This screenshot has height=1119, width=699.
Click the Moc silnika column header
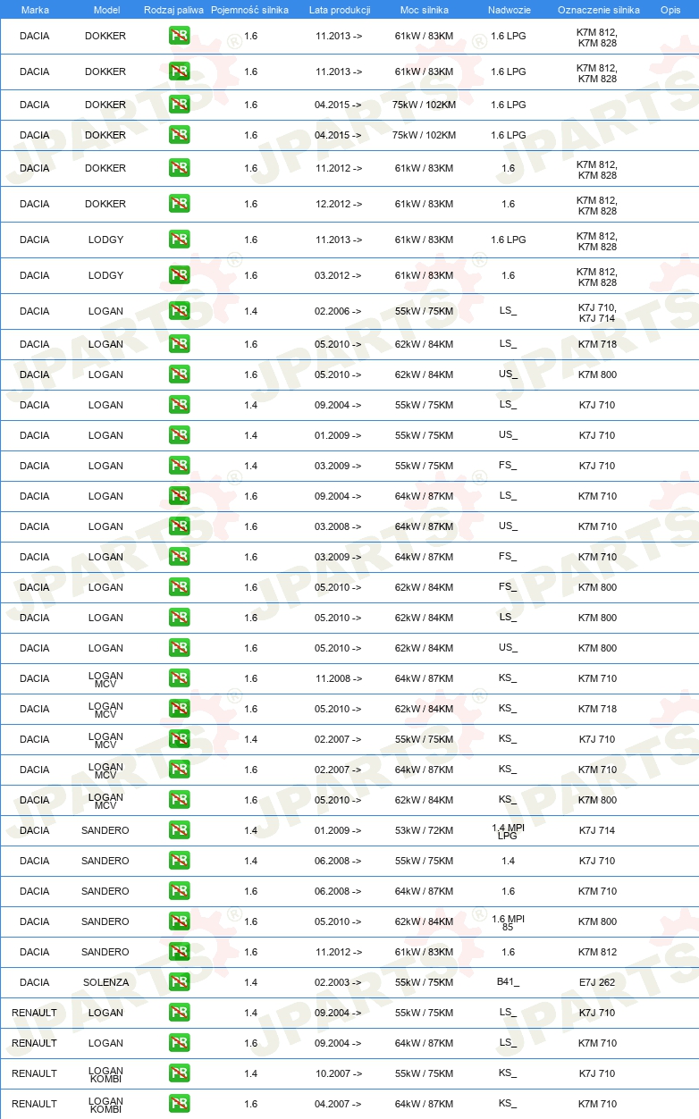tap(424, 9)
